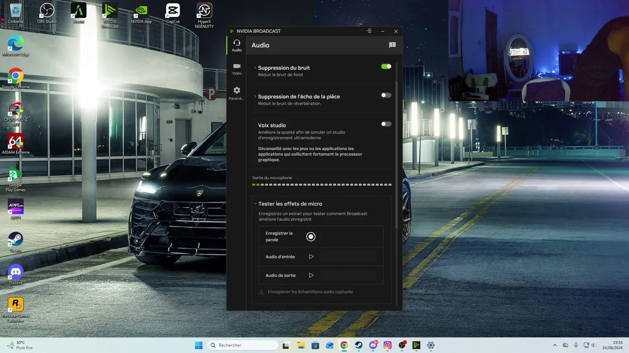Select the Rockstar Games Launcher desktop shortcut

(x=15, y=310)
